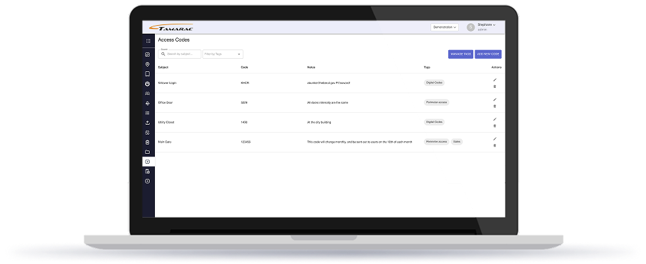Click the Code column header
This screenshot has width=646, height=264.
[245, 67]
